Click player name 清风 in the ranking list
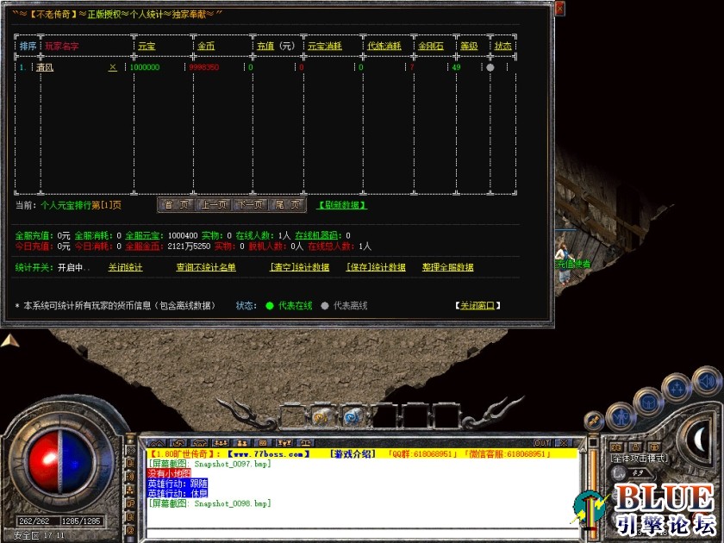 (x=43, y=65)
